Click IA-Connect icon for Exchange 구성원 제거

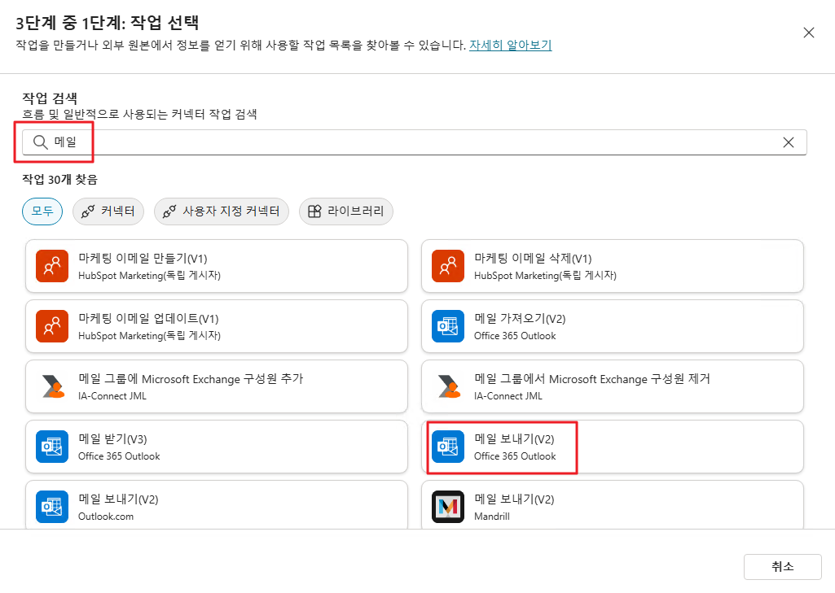pyautogui.click(x=448, y=386)
